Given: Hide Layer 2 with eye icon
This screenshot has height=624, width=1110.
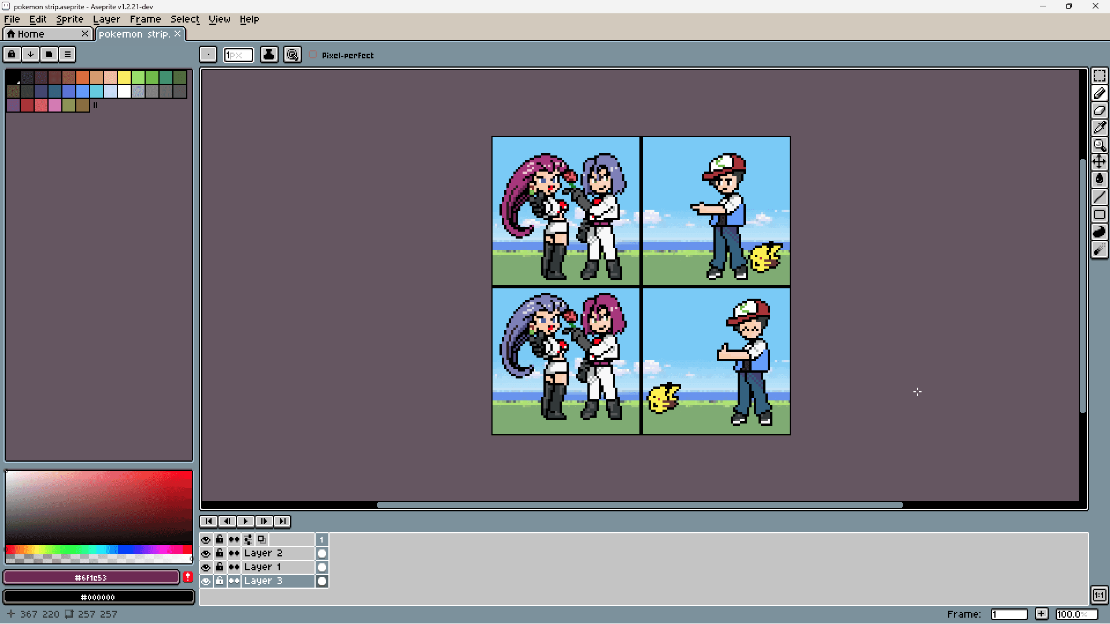Looking at the screenshot, I should pos(206,554).
